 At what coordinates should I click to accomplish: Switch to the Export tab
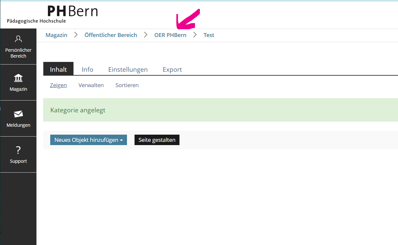172,69
